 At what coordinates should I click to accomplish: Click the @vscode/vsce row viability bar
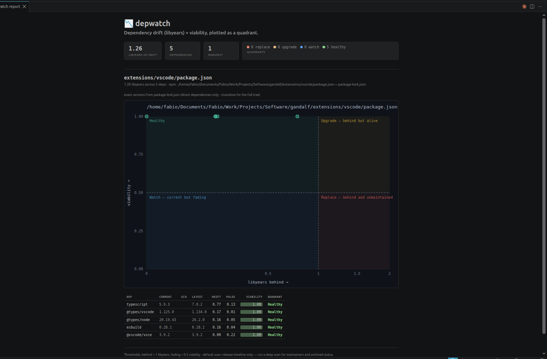click(x=251, y=335)
